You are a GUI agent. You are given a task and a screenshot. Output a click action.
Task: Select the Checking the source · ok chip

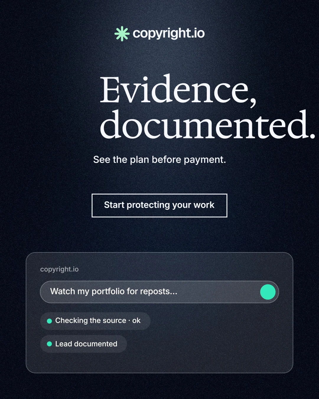pyautogui.click(x=95, y=321)
